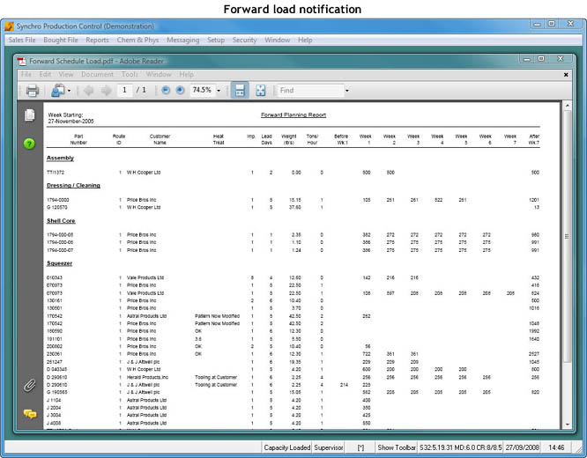Close the document with the toolbar X
Image resolution: width=587 pixels, height=458 pixels.
coord(566,75)
